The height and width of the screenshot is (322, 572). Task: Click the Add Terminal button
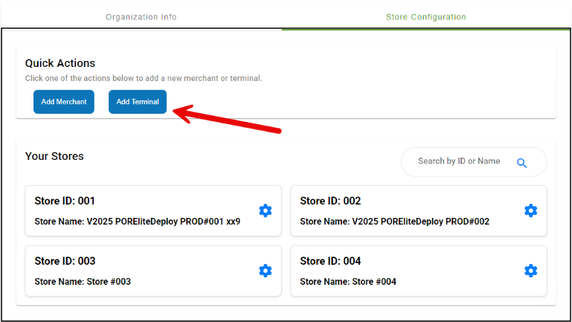pos(138,102)
